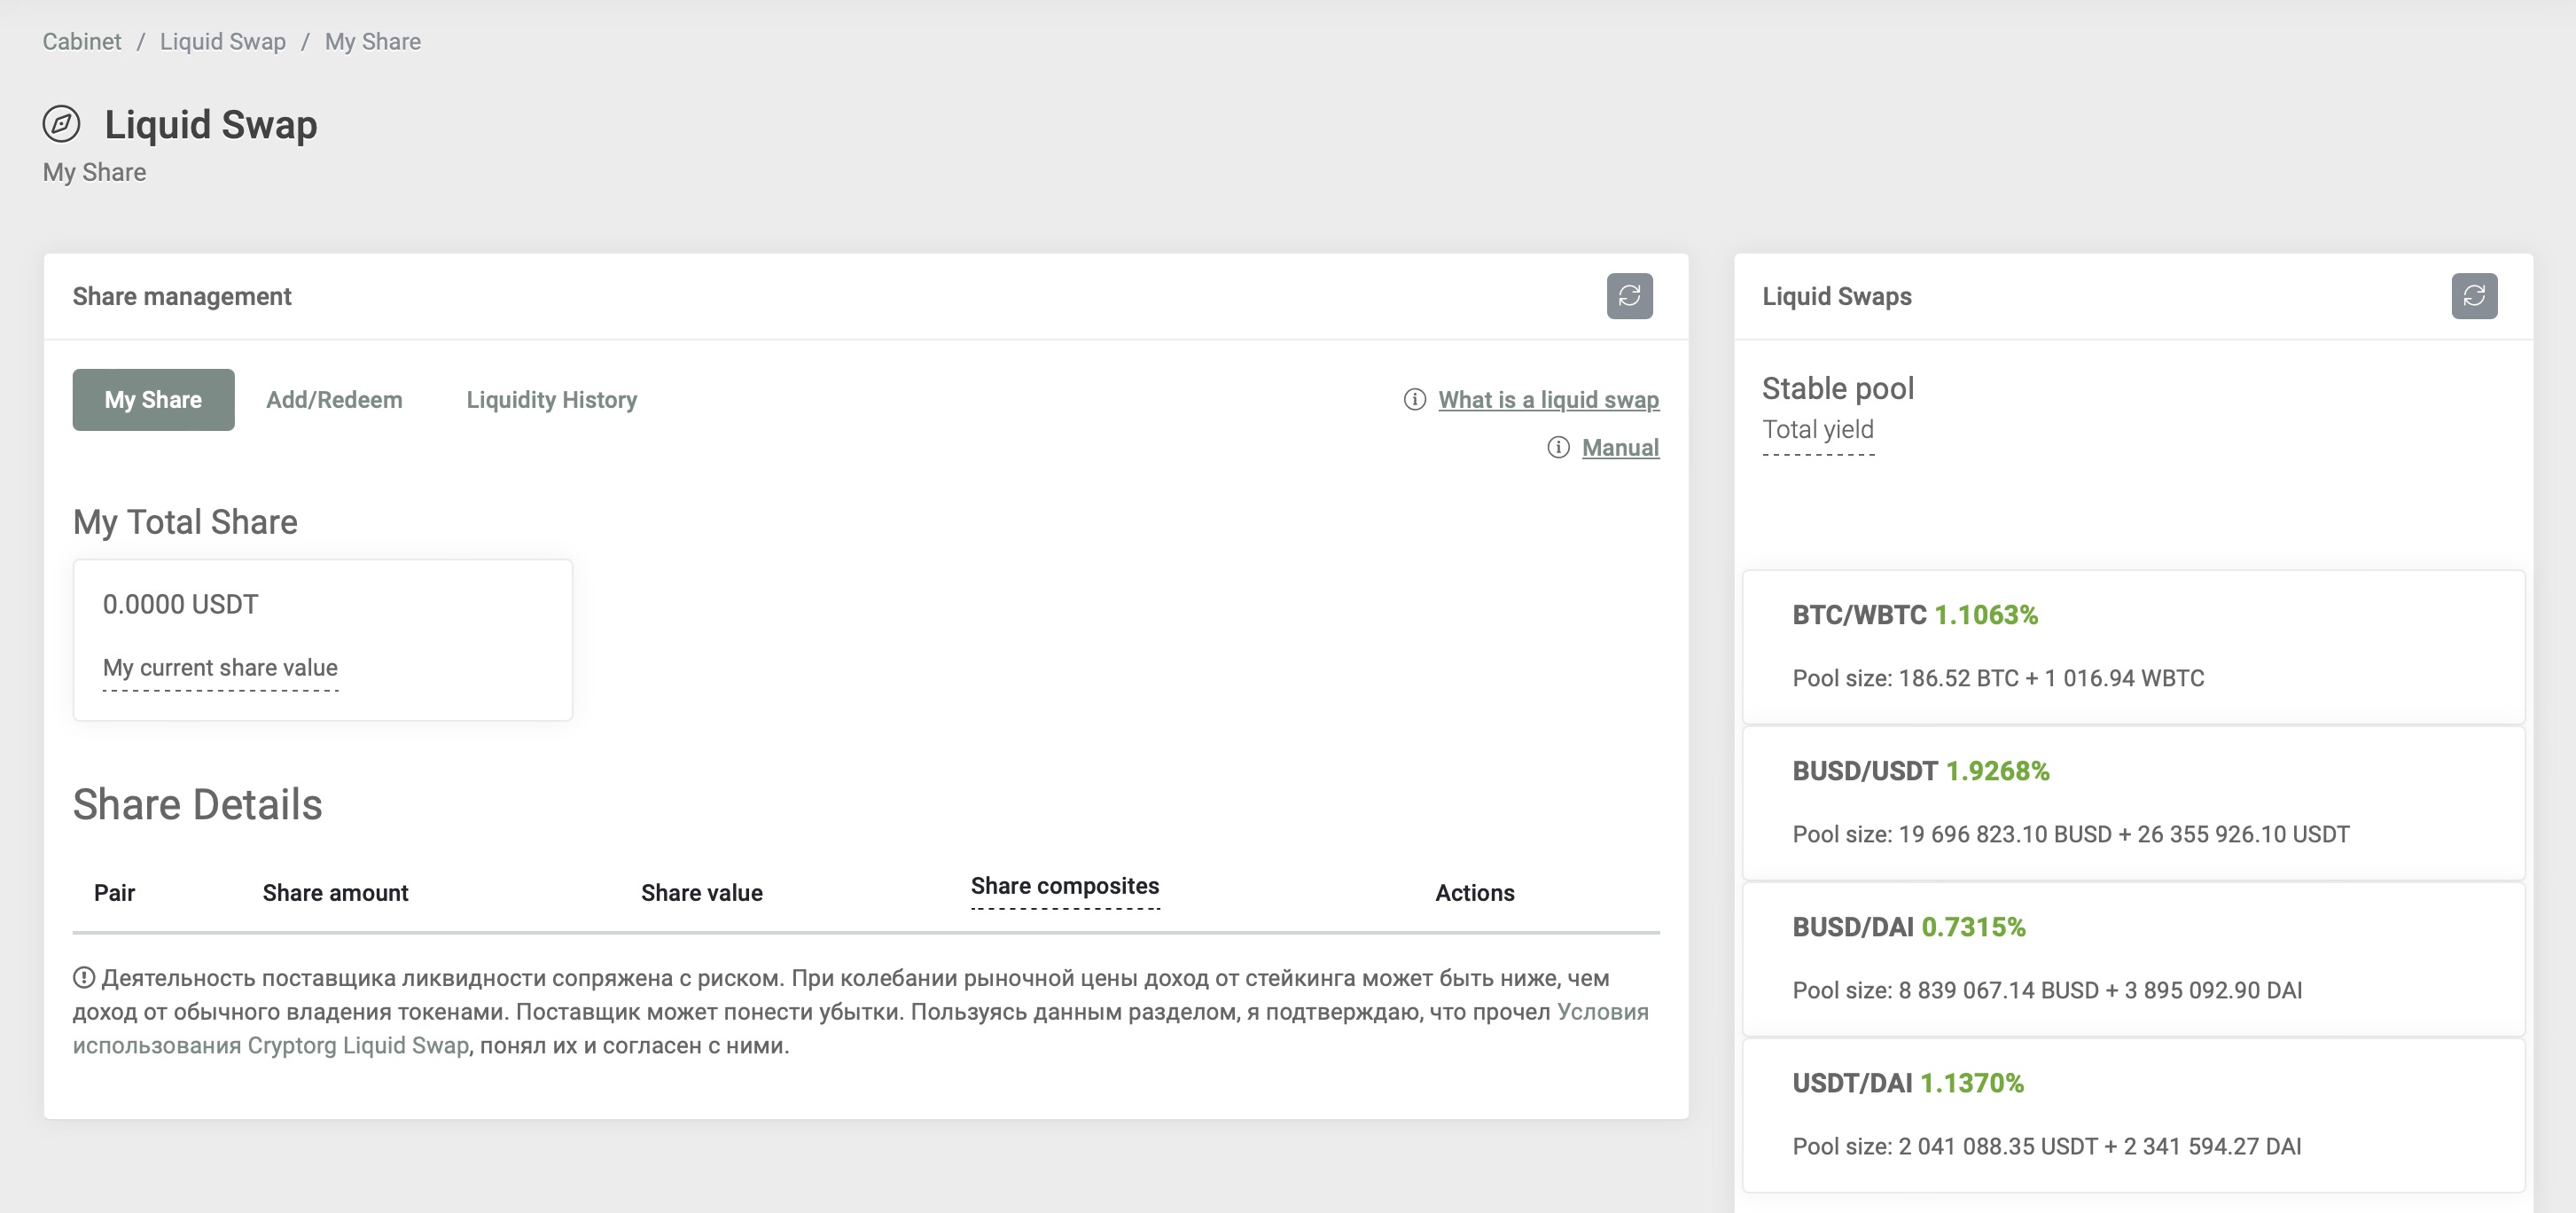Image resolution: width=2576 pixels, height=1213 pixels.
Task: Click the Stable pool heading
Action: pyautogui.click(x=1837, y=388)
